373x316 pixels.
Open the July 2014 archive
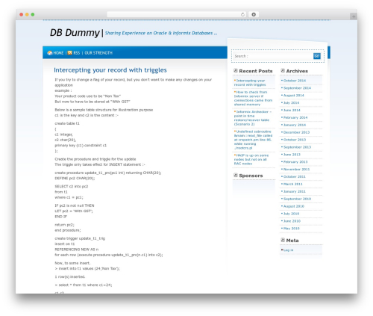tap(292, 102)
